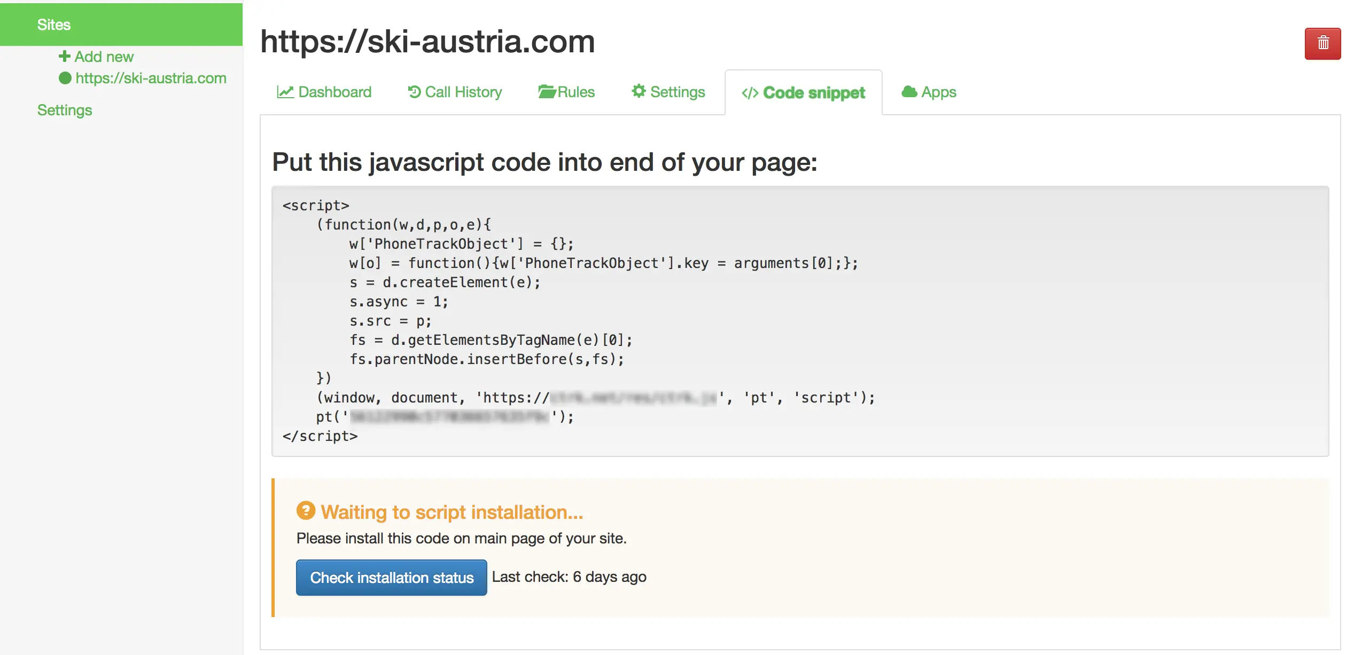
Task: Click the plus icon beside Add new
Action: click(65, 56)
